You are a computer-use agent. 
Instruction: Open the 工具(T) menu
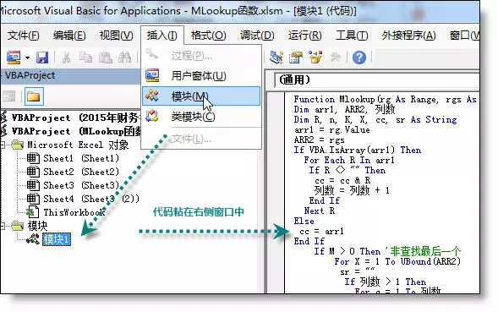352,36
